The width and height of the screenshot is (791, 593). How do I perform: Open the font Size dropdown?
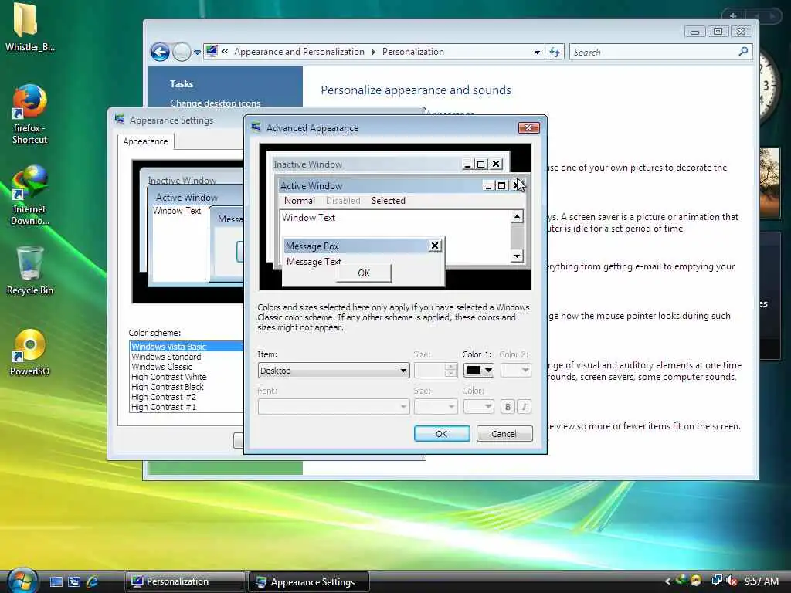[x=436, y=406]
